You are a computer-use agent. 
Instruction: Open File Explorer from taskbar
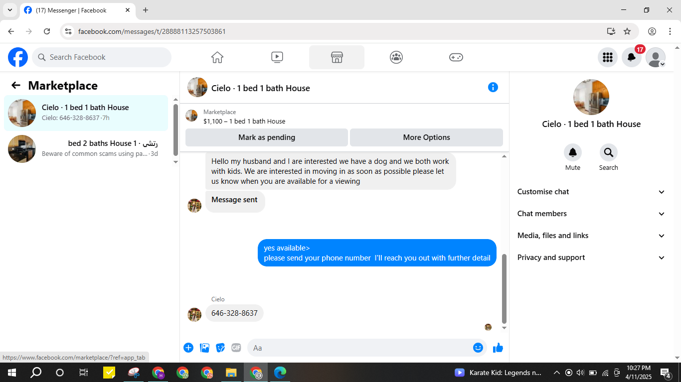pos(231,373)
